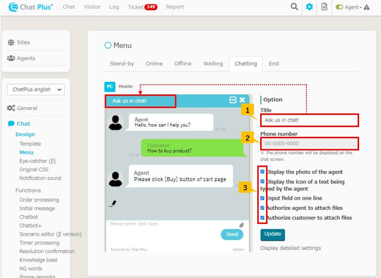The width and height of the screenshot is (381, 278).
Task: Click the pencil typing indicator icon
Action: (x=112, y=204)
